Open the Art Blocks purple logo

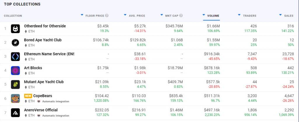tap(15, 71)
